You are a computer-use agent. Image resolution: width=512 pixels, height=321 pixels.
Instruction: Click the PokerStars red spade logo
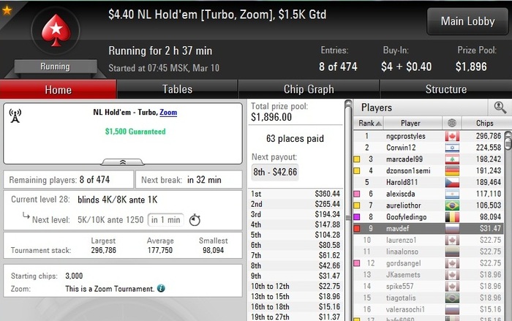click(x=56, y=30)
